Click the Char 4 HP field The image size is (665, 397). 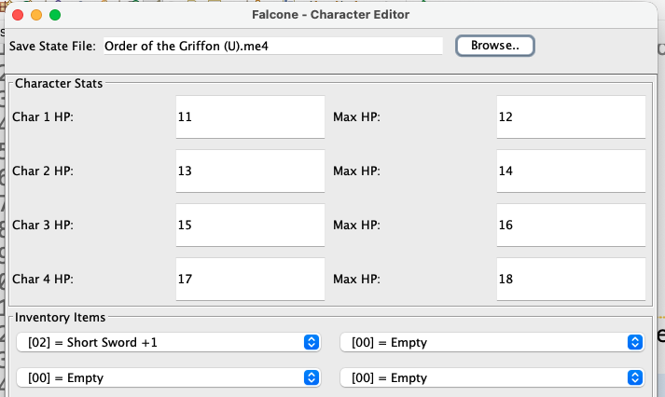pos(249,279)
